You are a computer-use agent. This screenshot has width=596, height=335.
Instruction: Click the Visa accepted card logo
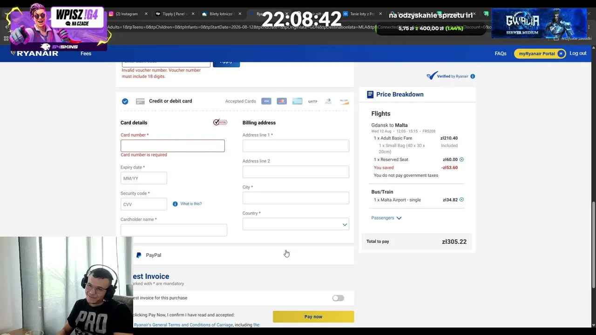266,101
